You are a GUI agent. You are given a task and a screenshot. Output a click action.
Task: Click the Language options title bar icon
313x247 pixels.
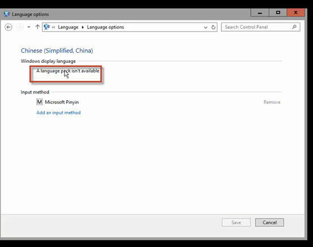[7, 14]
